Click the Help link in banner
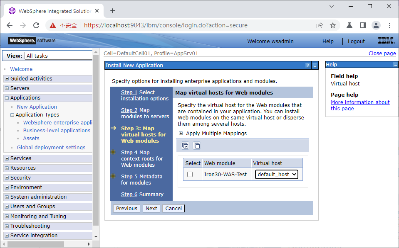This screenshot has width=399, height=248. click(x=328, y=41)
